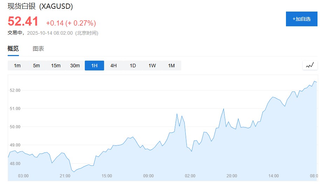Pick the 1W weekly interval
321x184 pixels.
[152, 66]
